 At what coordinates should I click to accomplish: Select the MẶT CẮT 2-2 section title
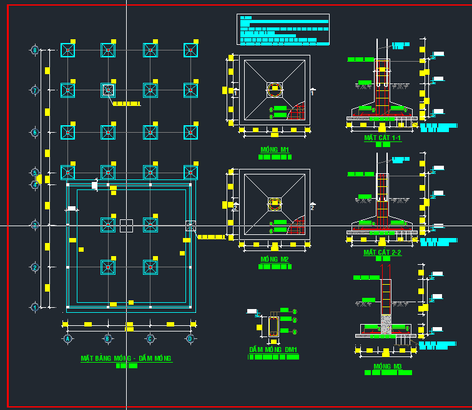tap(383, 253)
